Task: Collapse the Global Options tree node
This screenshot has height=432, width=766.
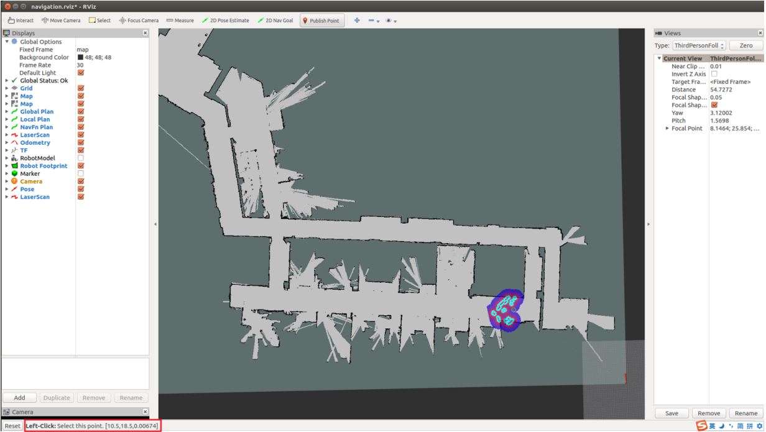Action: (7, 42)
